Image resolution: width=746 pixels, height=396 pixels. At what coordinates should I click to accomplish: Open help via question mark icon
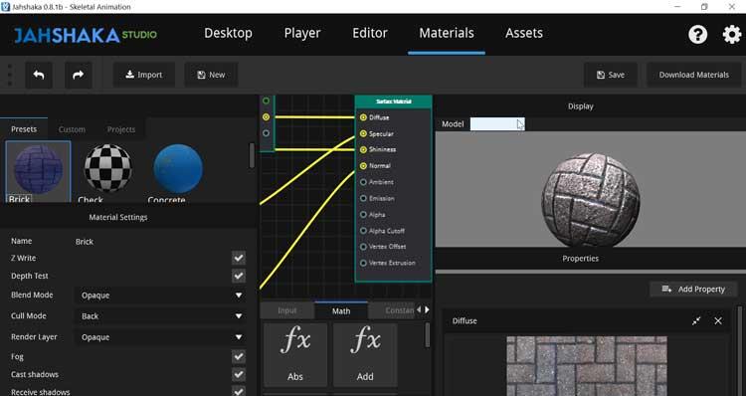pyautogui.click(x=697, y=34)
